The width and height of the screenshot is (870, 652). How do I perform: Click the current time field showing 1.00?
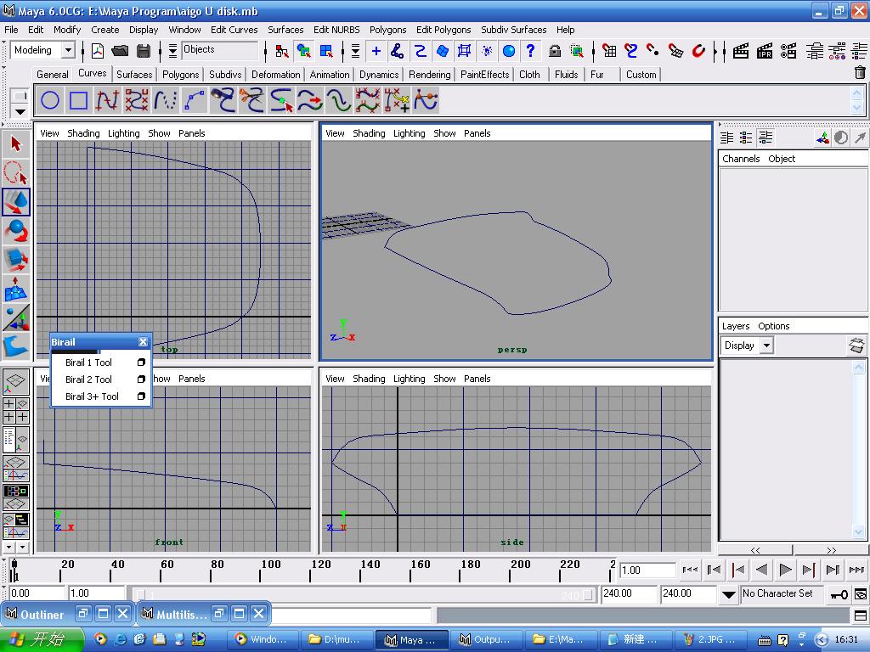(x=647, y=570)
